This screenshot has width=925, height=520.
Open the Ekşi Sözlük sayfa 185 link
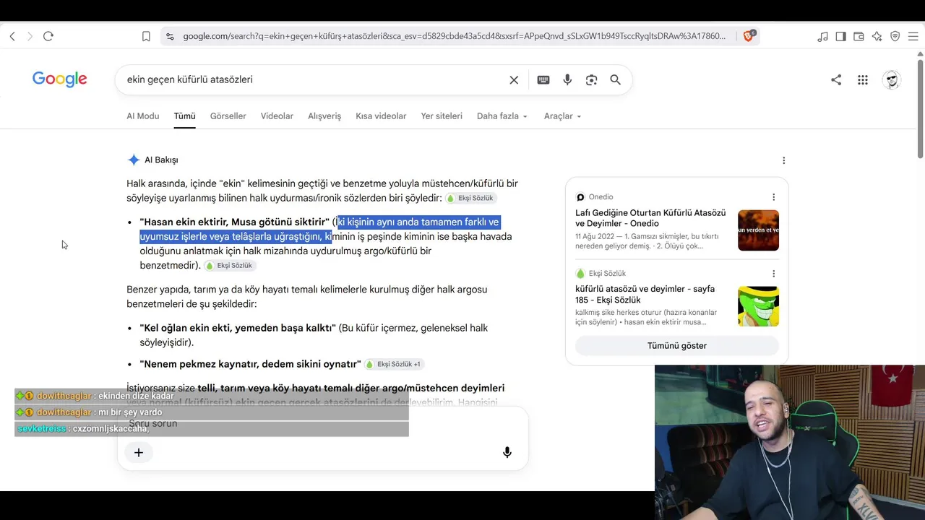click(x=645, y=294)
